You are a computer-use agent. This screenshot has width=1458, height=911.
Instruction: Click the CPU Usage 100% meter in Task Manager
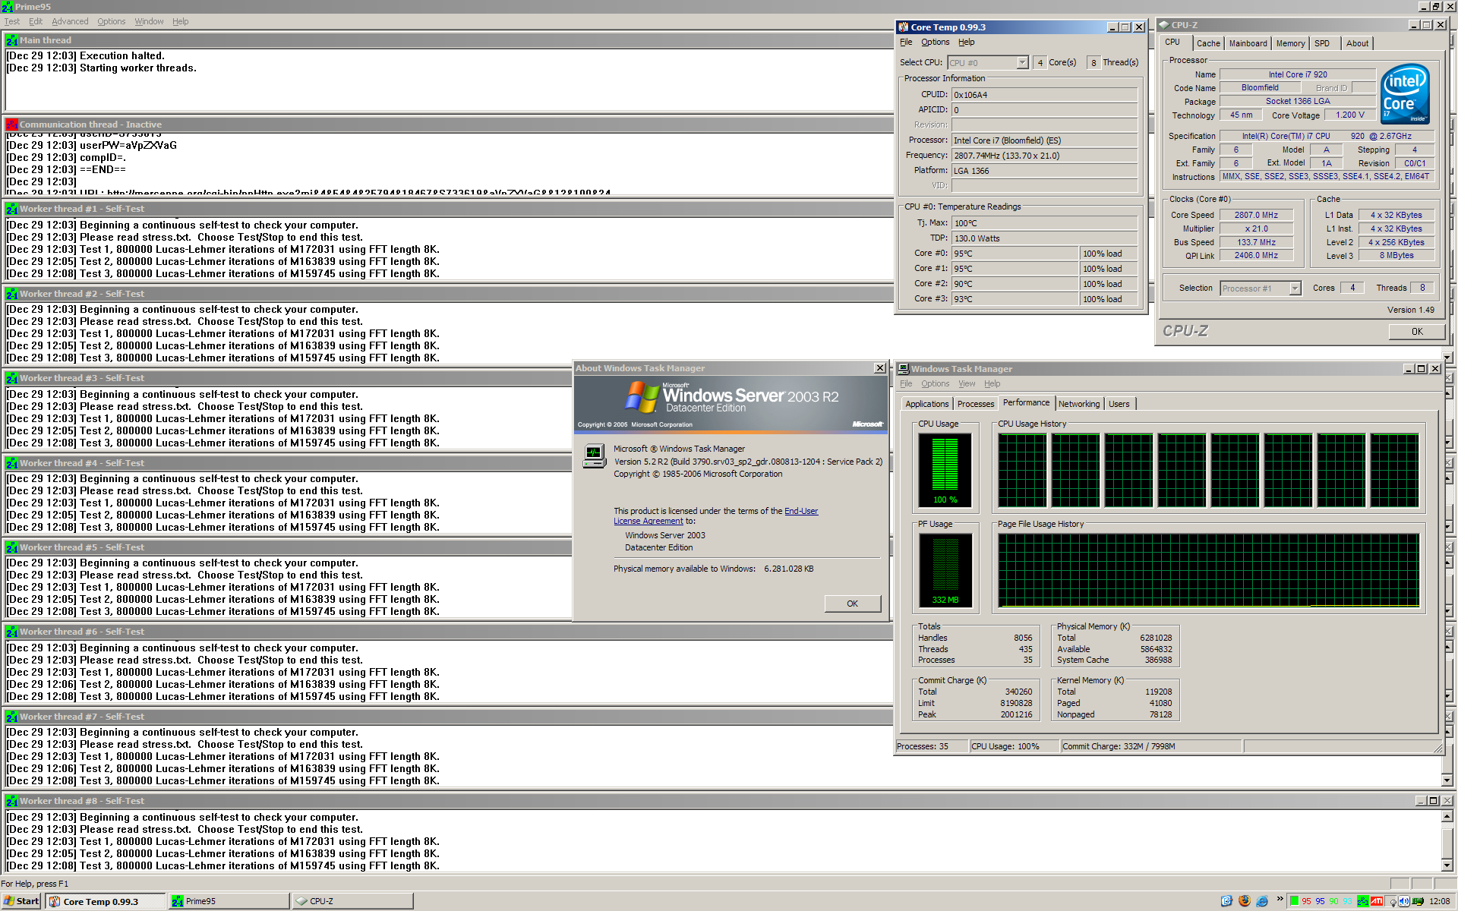coord(945,469)
